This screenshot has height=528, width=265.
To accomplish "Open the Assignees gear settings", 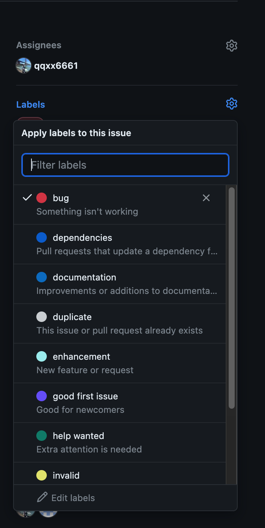I will tap(232, 46).
